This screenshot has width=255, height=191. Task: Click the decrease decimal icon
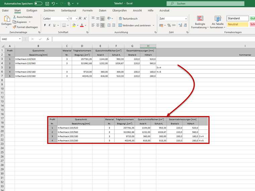click(185, 25)
